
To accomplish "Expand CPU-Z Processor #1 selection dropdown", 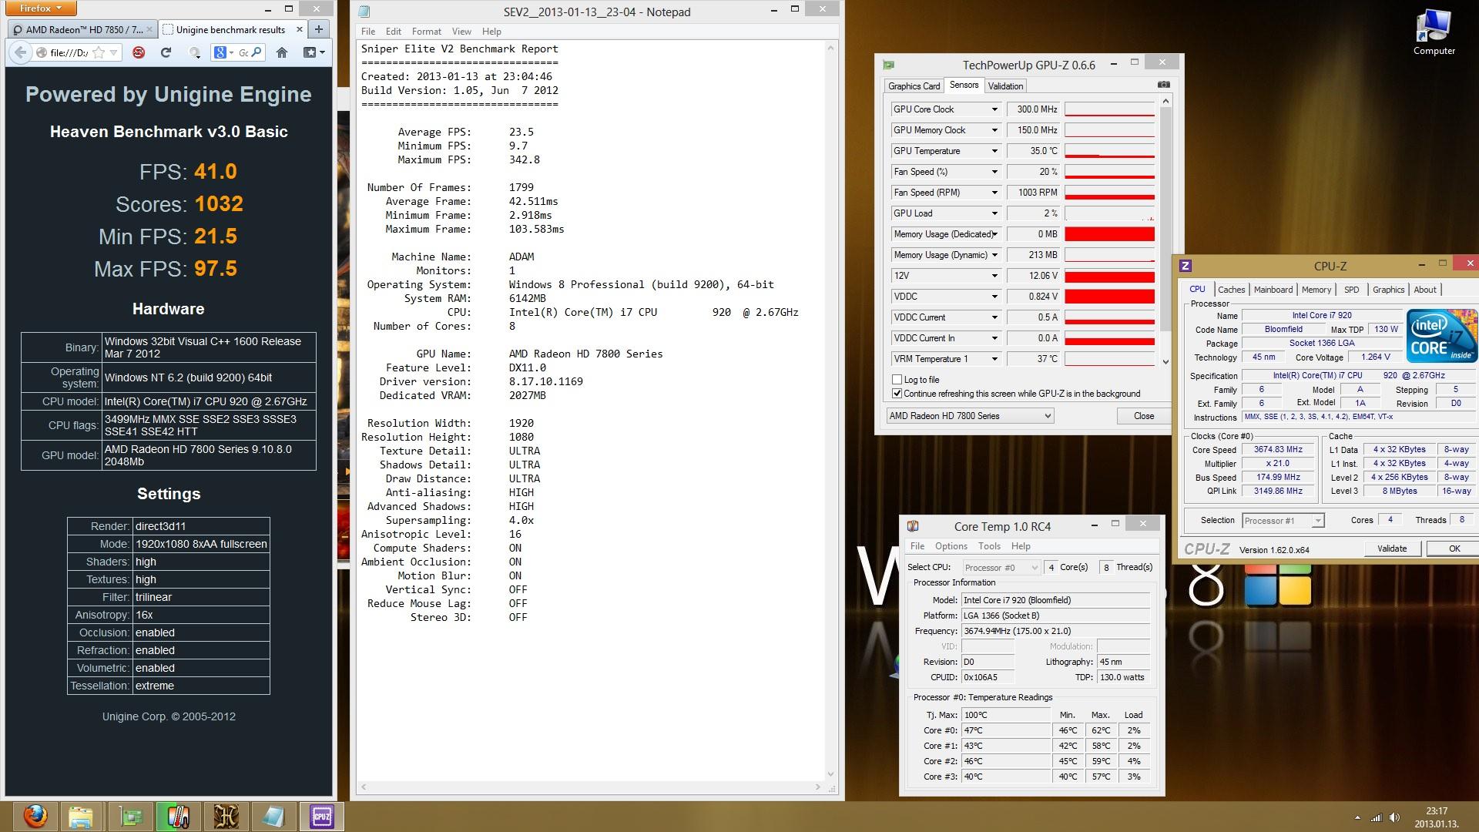I will 1283,521.
